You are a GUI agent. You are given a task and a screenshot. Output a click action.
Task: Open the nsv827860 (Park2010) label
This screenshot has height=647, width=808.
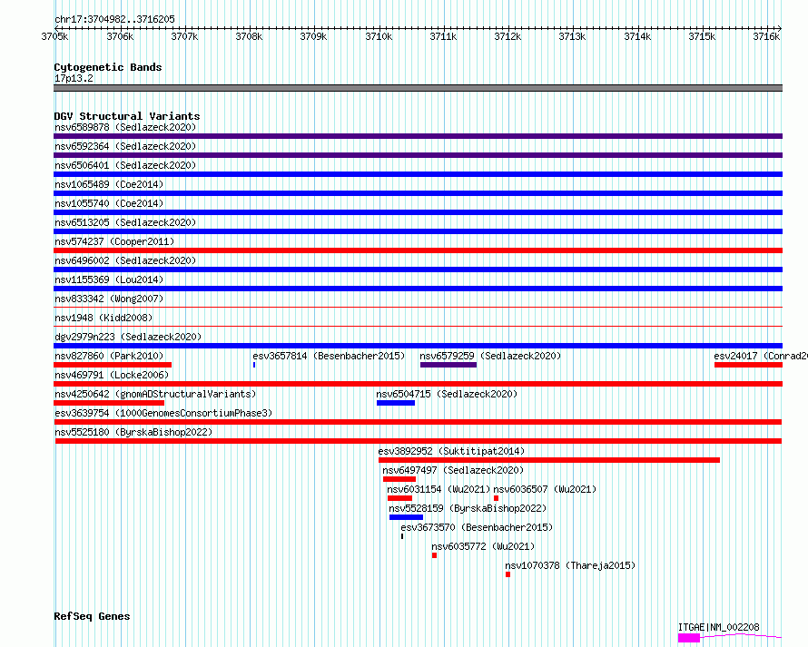[x=109, y=356]
